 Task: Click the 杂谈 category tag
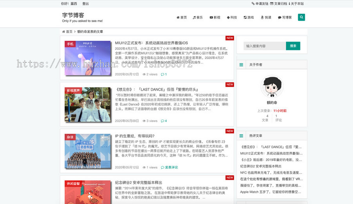pyautogui.click(x=70, y=137)
